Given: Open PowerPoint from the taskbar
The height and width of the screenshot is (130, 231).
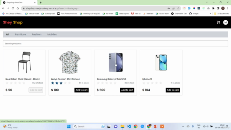Looking at the screenshot, I should pos(156,126).
